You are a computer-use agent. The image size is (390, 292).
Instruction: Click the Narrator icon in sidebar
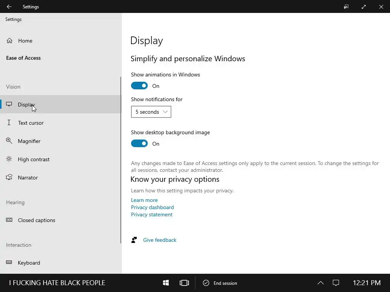pyautogui.click(x=9, y=177)
